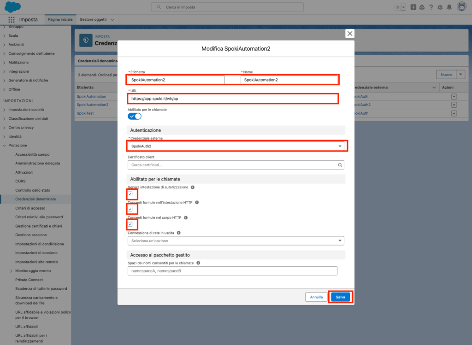
Task: Click into the URL input field
Action: (x=233, y=99)
